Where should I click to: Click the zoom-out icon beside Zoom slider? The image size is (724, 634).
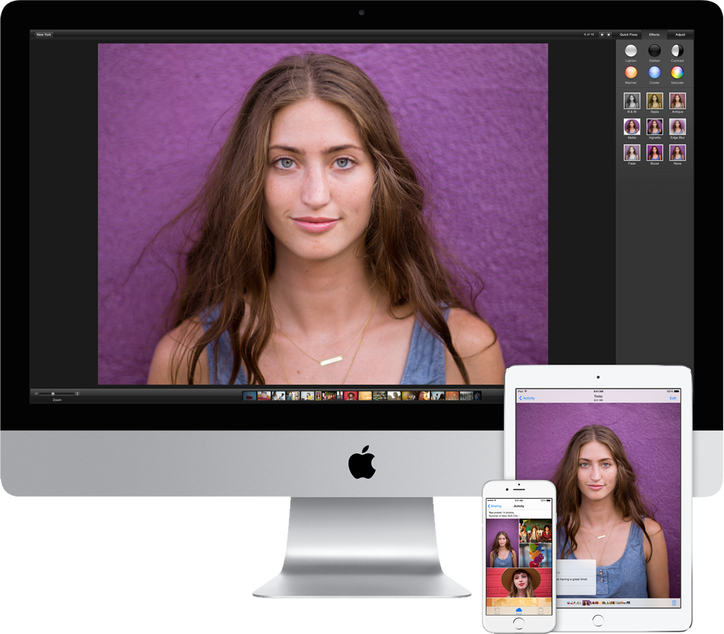[x=36, y=393]
